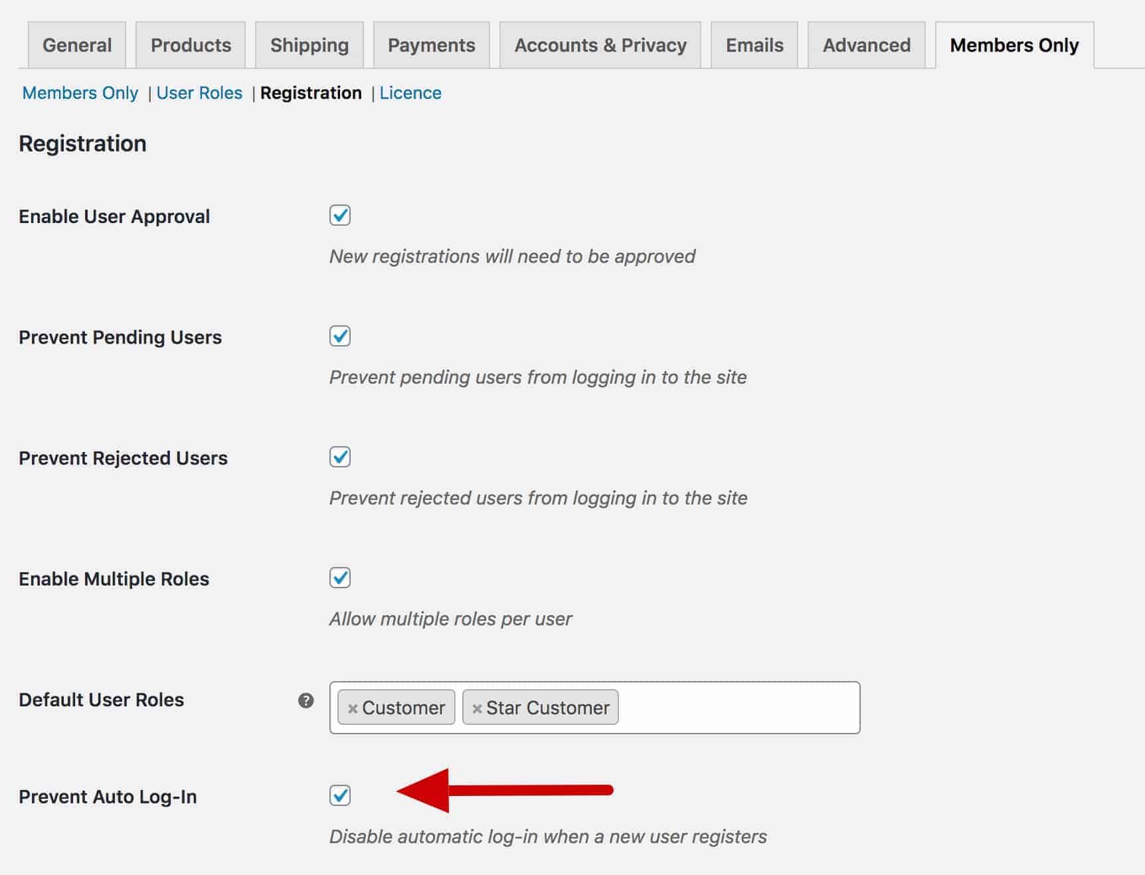Image resolution: width=1145 pixels, height=875 pixels.
Task: Open the Advanced settings tab
Action: pos(865,44)
